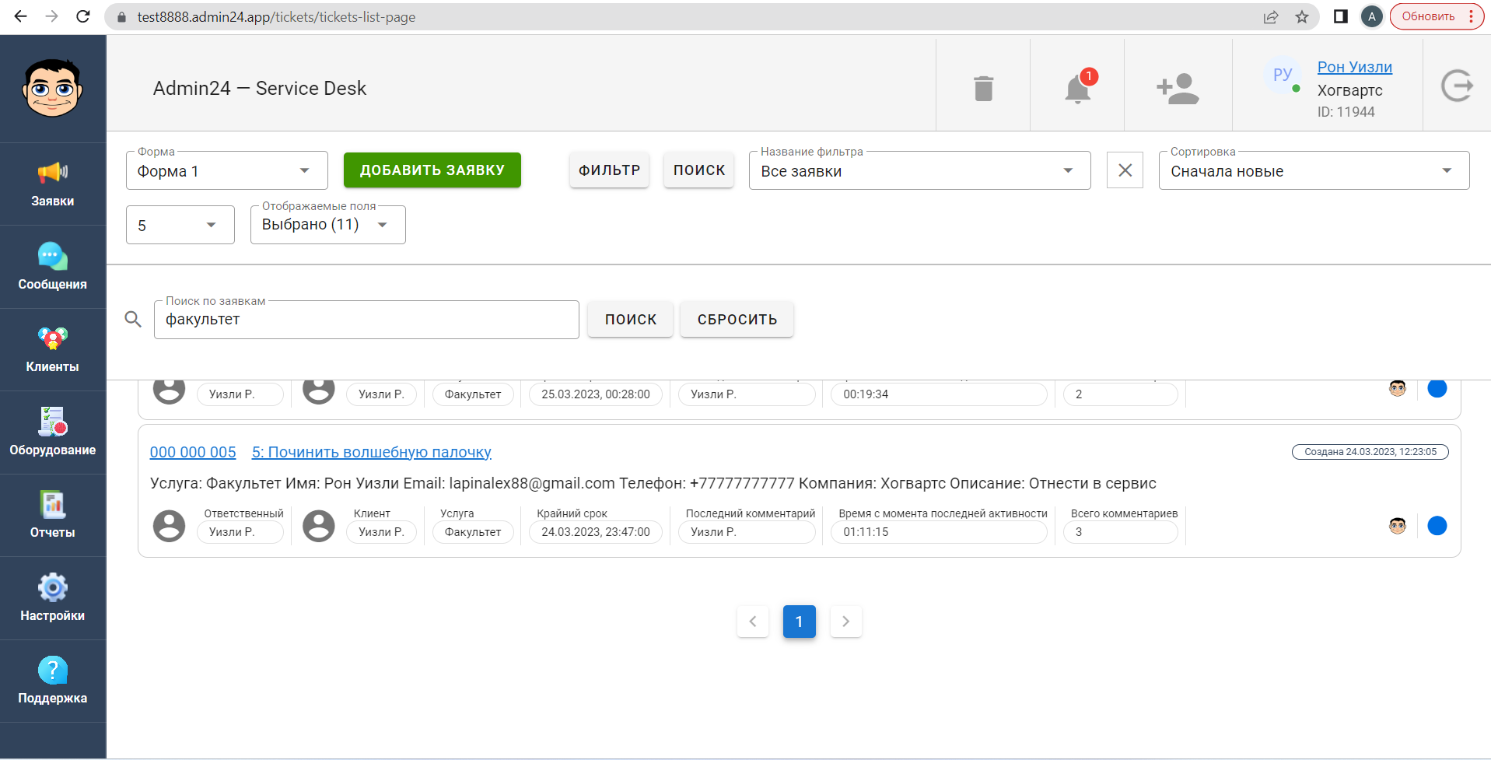Open the Сортировка dropdown
This screenshot has width=1491, height=760.
[x=1314, y=170]
